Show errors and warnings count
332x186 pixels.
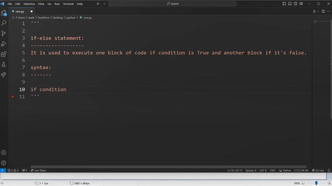click(13, 171)
